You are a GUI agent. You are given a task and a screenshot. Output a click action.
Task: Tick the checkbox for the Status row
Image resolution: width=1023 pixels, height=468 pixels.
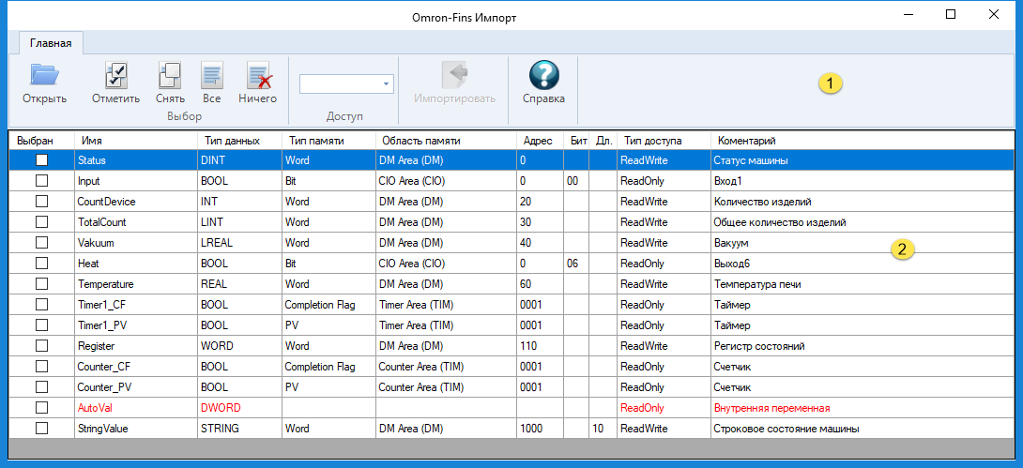point(41,160)
